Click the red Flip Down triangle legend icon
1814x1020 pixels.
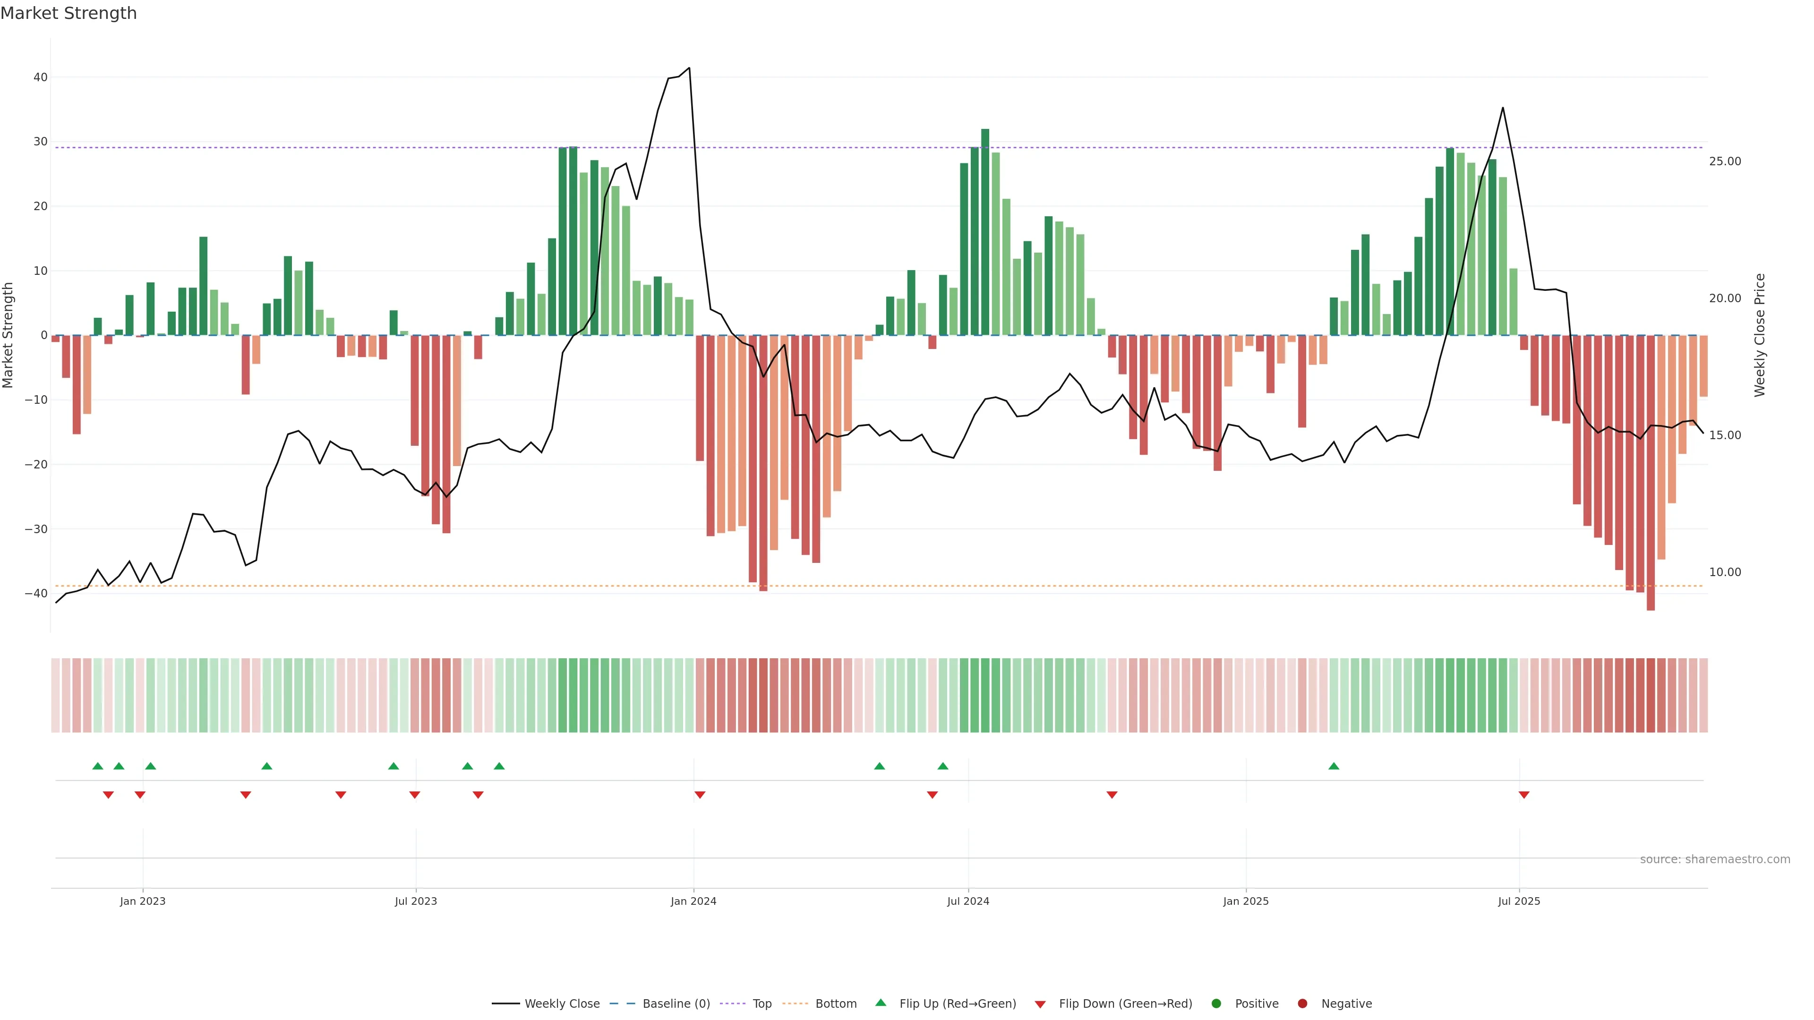pos(1039,1004)
